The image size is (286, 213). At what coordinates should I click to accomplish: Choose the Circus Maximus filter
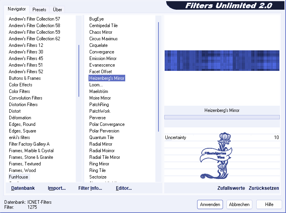pyautogui.click(x=104, y=39)
